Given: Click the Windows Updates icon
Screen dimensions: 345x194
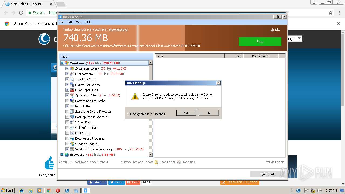Looking at the screenshot, I should point(72,144).
